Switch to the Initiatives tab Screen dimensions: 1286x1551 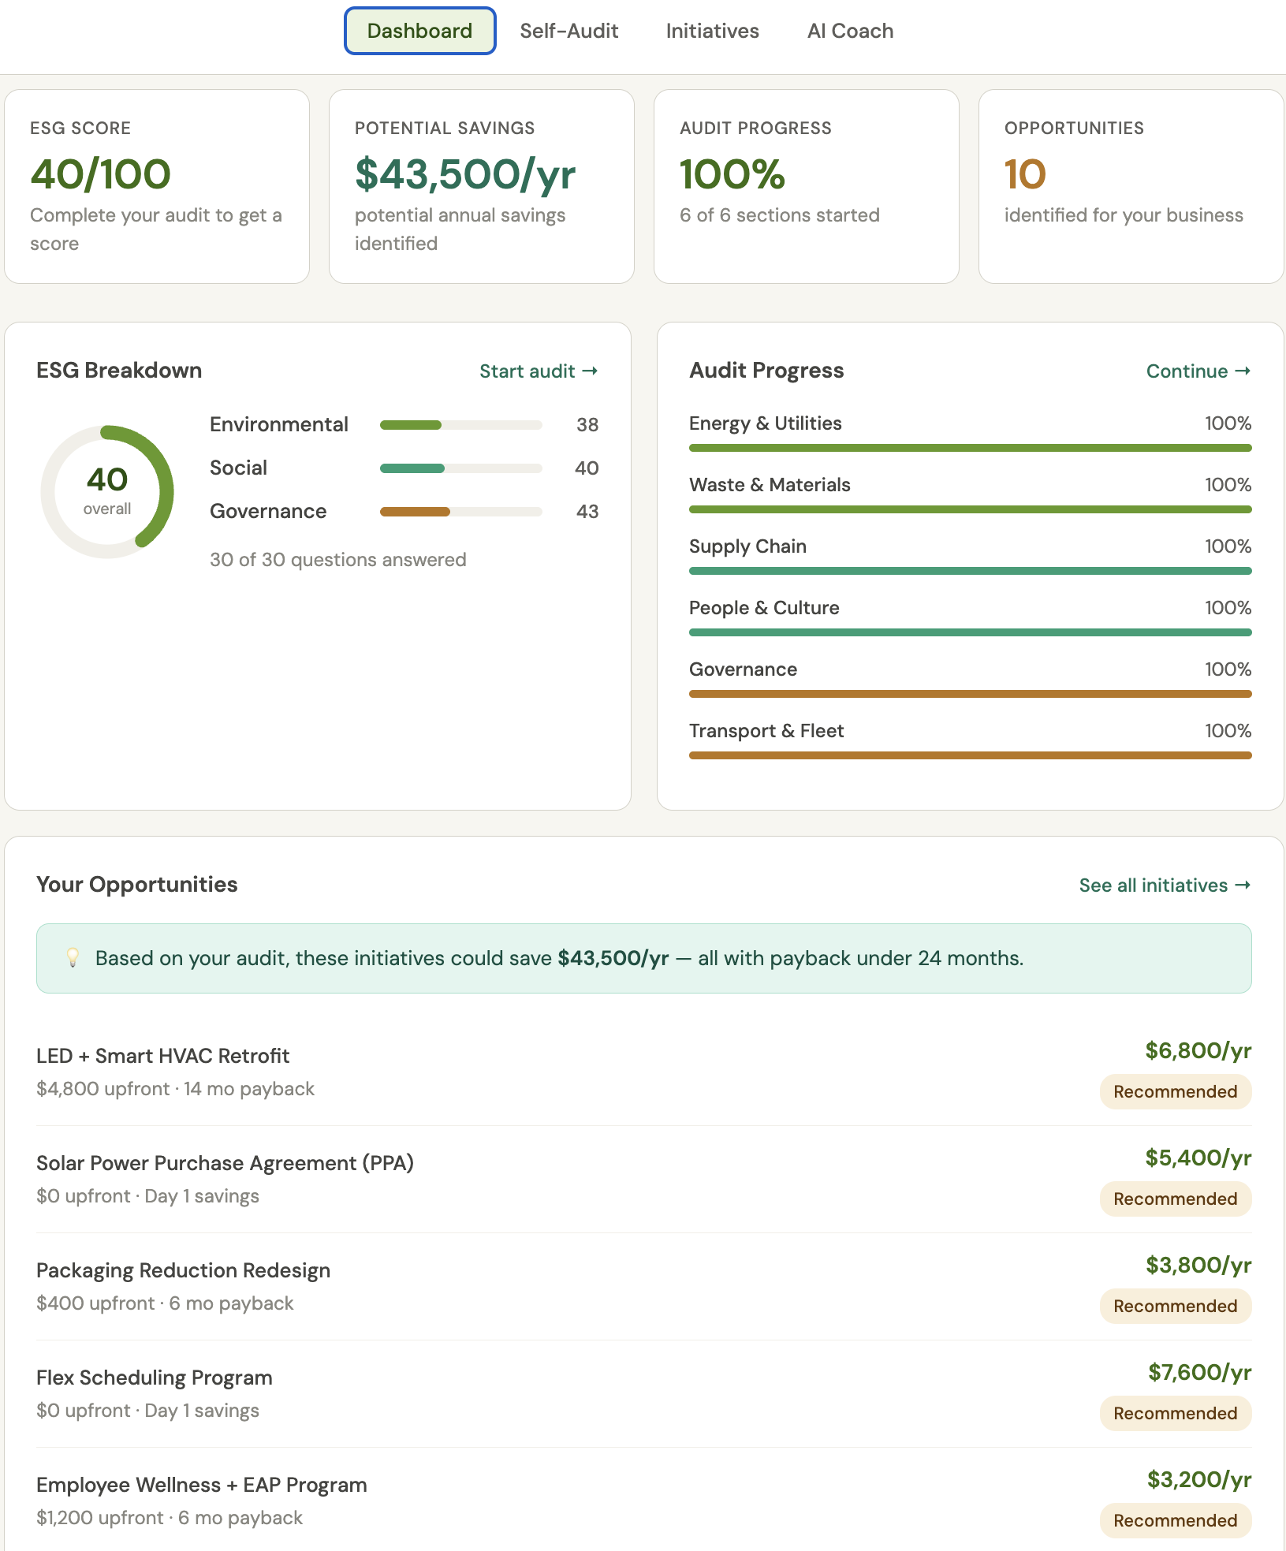click(x=712, y=31)
